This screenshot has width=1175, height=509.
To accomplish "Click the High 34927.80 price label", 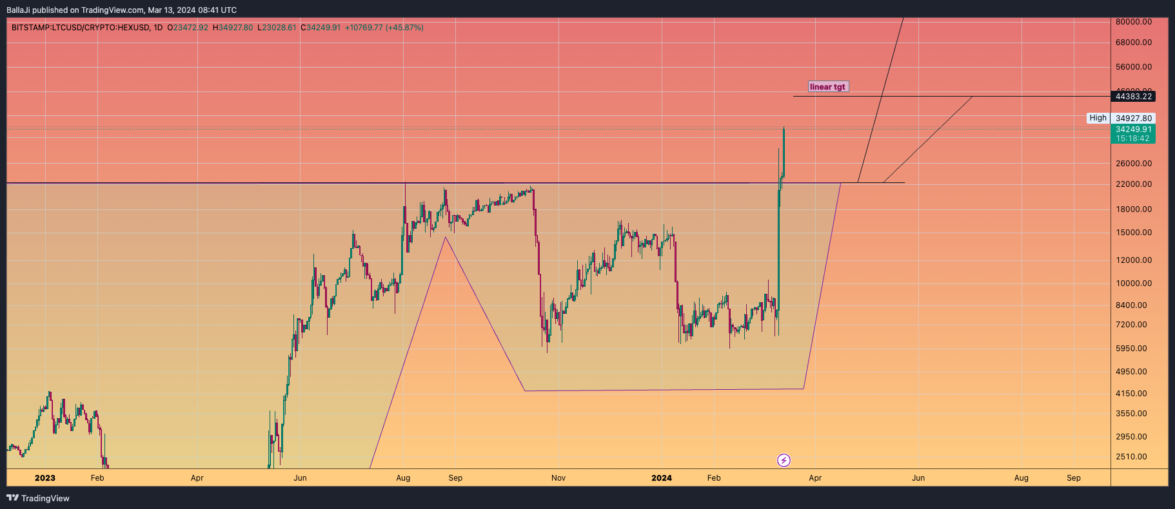I will tap(1121, 118).
